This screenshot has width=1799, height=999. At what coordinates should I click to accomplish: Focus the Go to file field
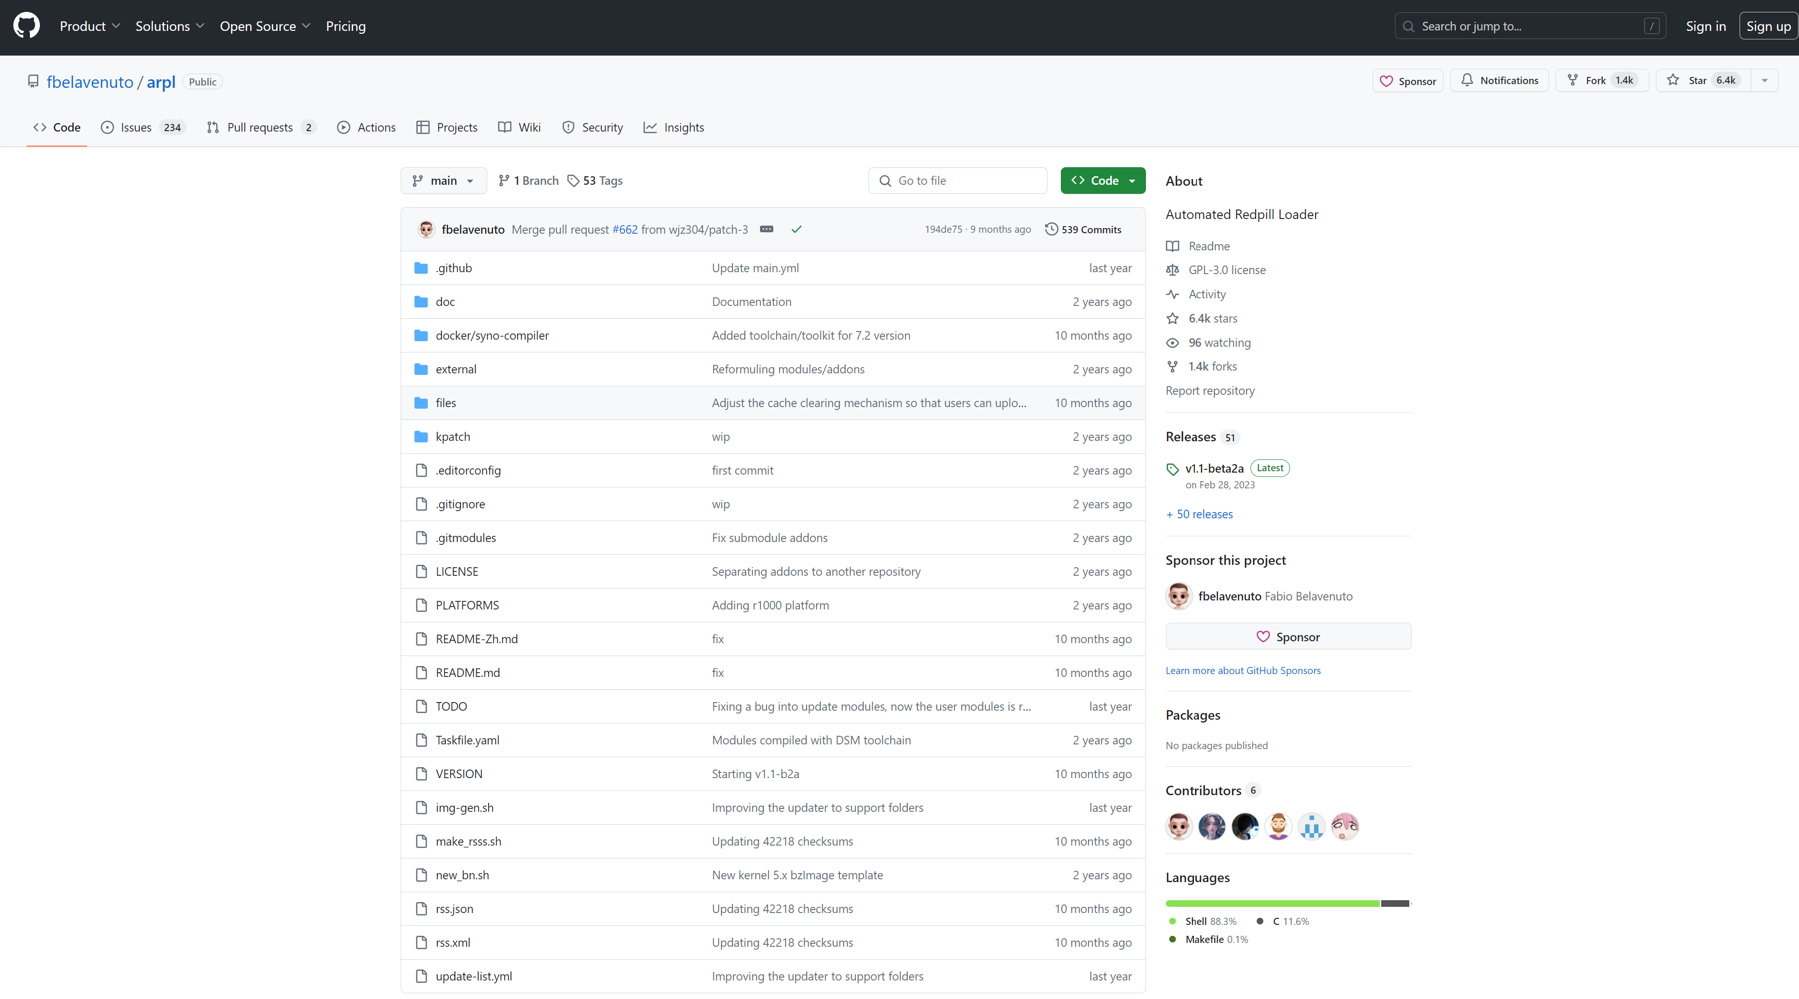957,181
